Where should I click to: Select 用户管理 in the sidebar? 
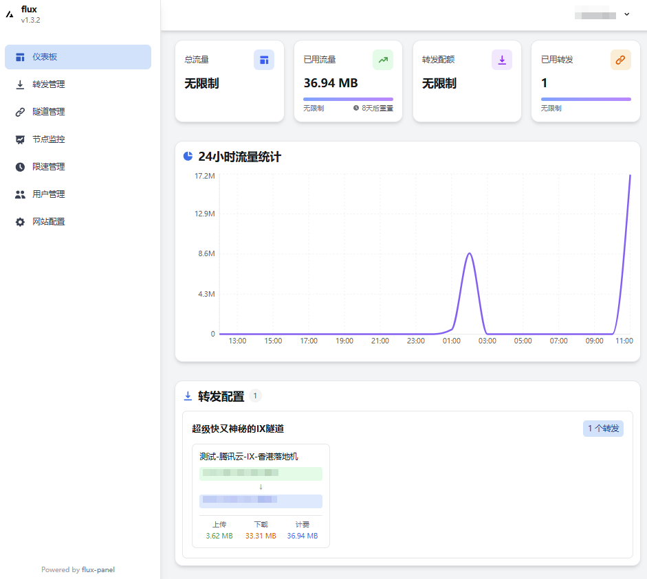pyautogui.click(x=48, y=194)
